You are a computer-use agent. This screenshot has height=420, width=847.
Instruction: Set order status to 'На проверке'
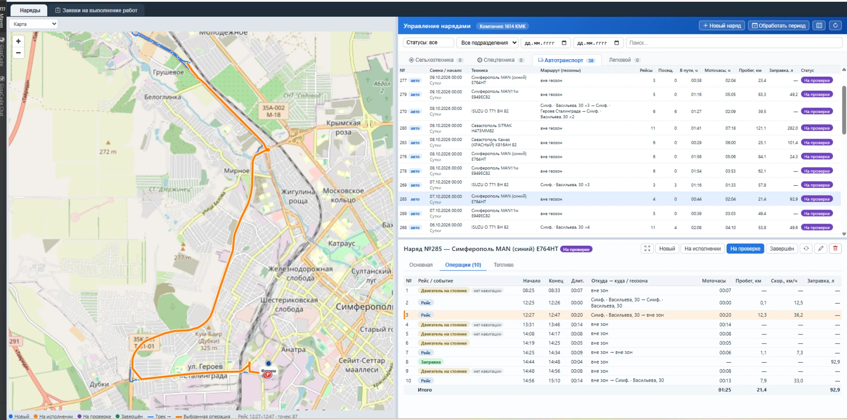pos(745,249)
